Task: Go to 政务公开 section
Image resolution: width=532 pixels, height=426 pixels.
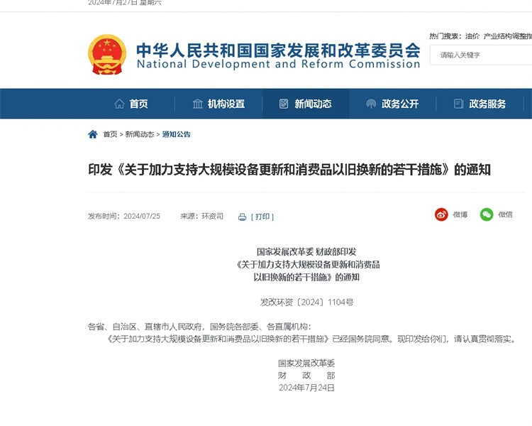Action: tap(392, 104)
